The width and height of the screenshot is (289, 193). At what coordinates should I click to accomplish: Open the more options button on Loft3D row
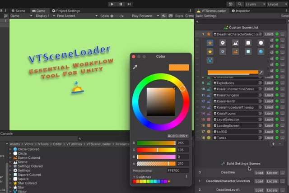point(283,132)
